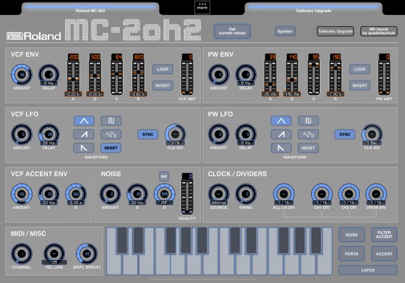The image size is (405, 283).
Task: Click Get current values button
Action: (232, 31)
